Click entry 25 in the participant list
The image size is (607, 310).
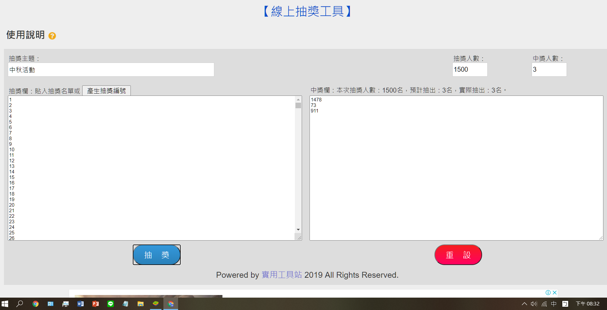tap(12, 233)
